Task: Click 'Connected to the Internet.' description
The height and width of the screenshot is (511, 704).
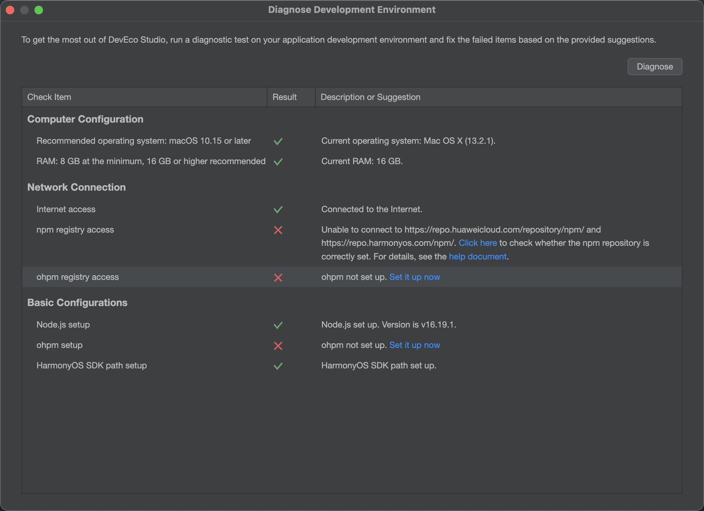Action: 372,209
